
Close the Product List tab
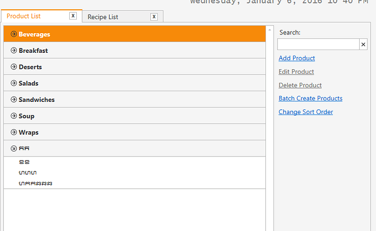(73, 16)
